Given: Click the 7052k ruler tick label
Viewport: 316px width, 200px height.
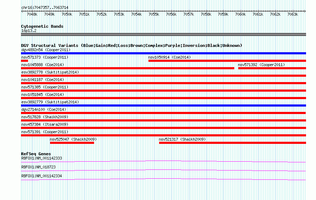Looking at the screenshot, I should pos(102,14).
